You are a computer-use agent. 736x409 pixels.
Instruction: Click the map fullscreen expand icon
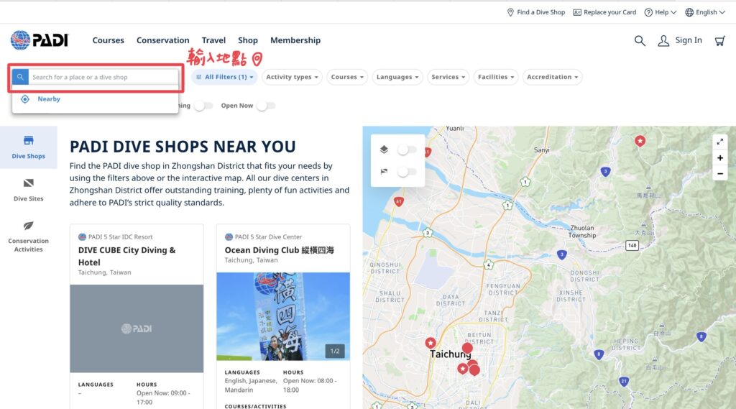(x=719, y=142)
